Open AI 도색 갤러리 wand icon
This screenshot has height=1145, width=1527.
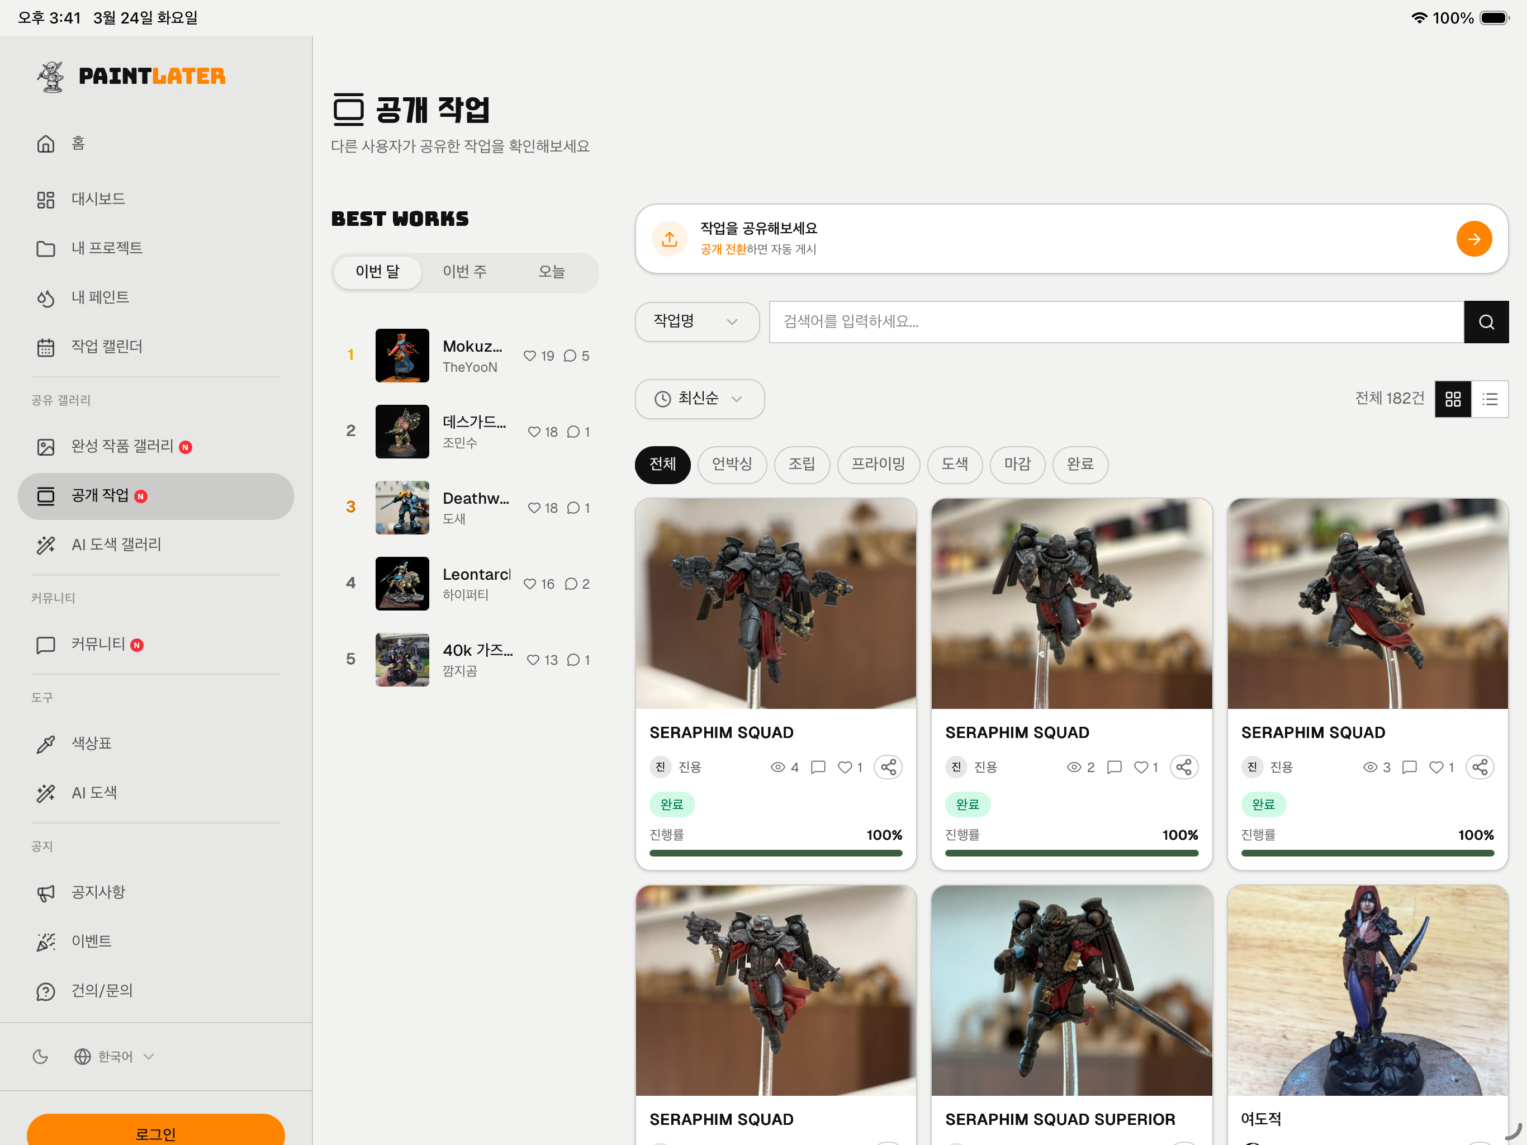point(46,545)
